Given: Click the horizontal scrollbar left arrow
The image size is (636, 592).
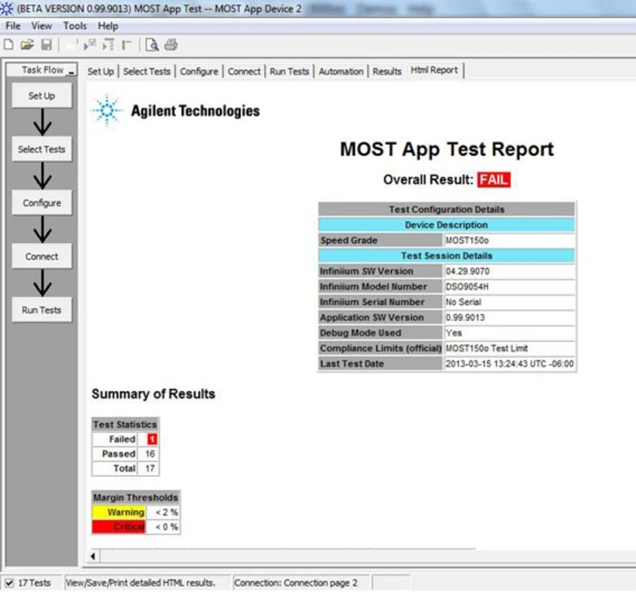Looking at the screenshot, I should tap(93, 556).
